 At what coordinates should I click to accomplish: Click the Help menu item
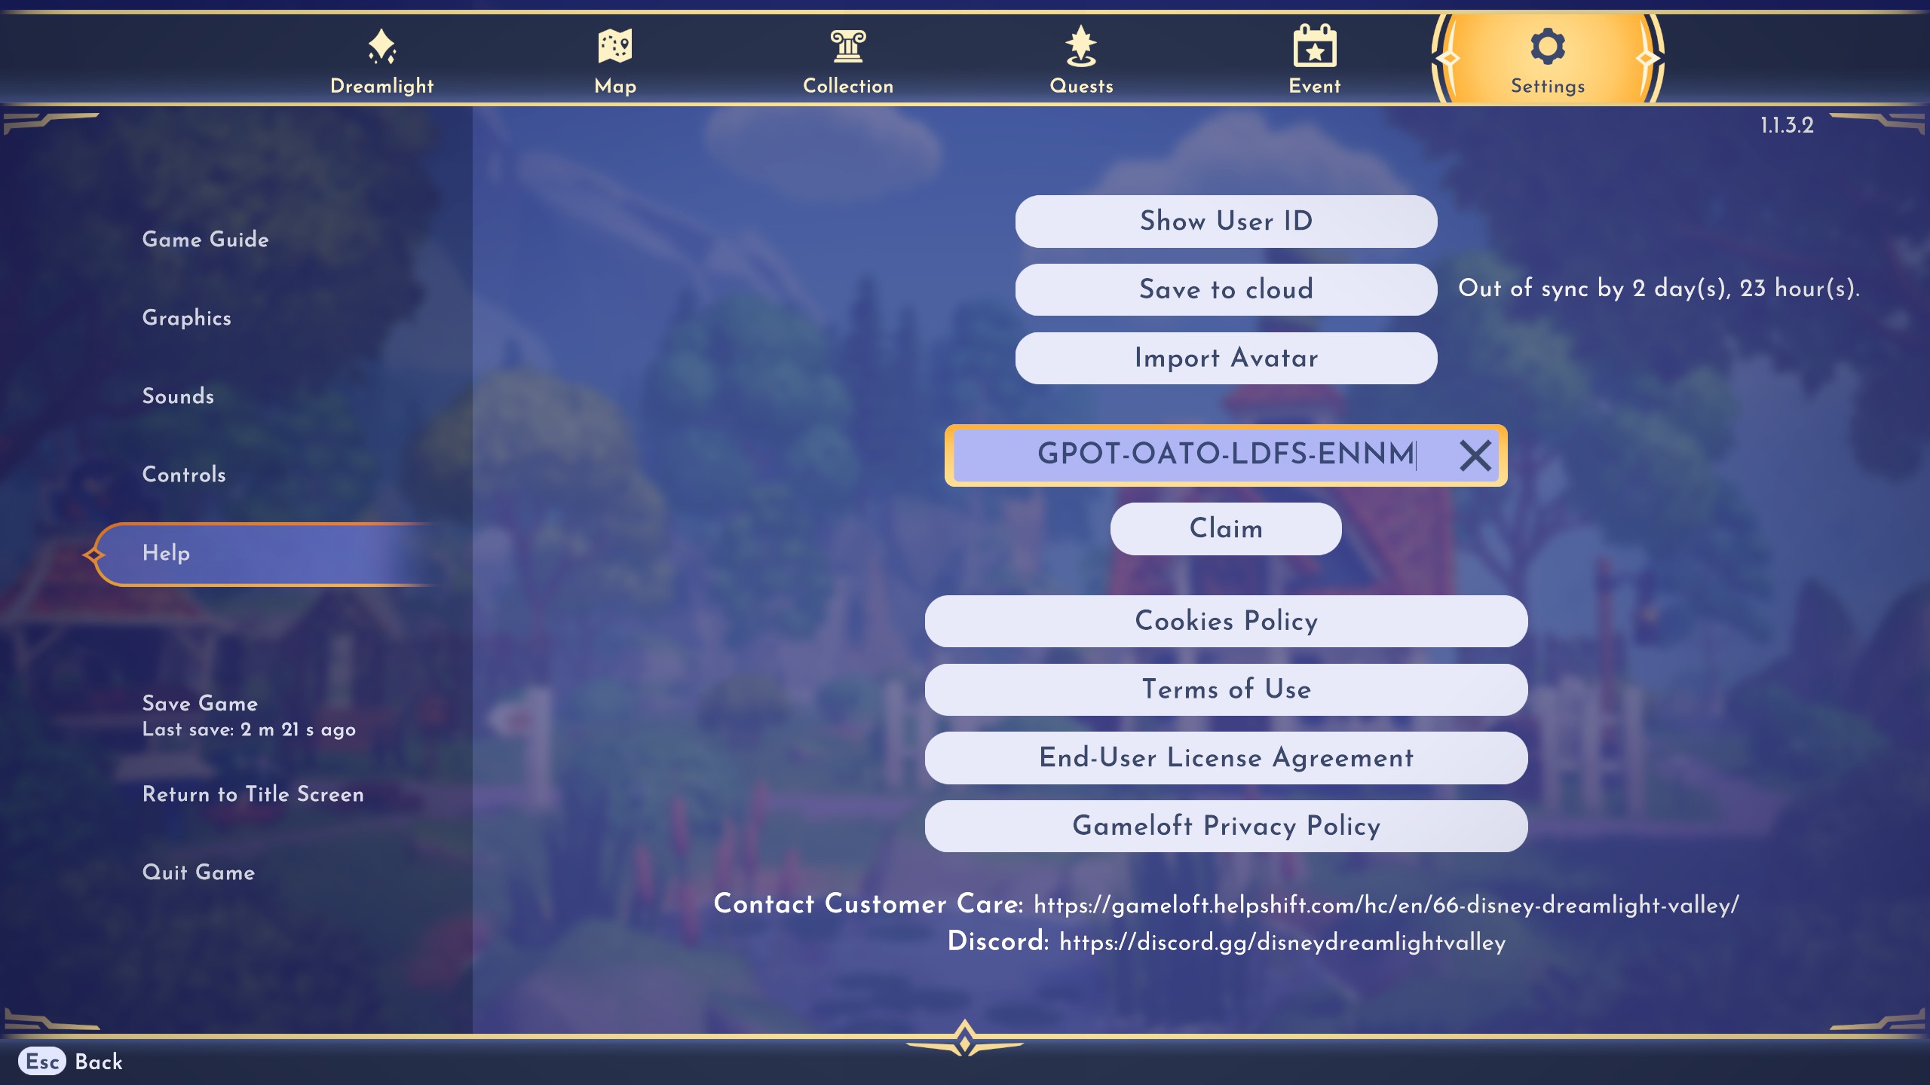tap(166, 554)
